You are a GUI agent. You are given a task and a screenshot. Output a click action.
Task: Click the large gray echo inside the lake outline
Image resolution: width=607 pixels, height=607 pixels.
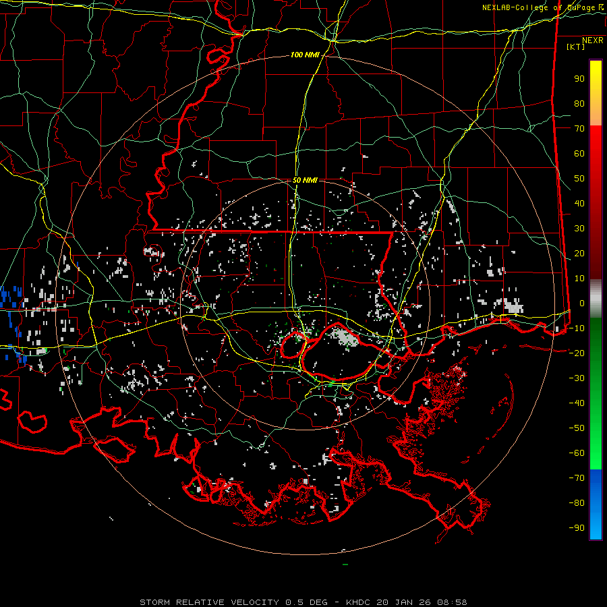coord(344,338)
